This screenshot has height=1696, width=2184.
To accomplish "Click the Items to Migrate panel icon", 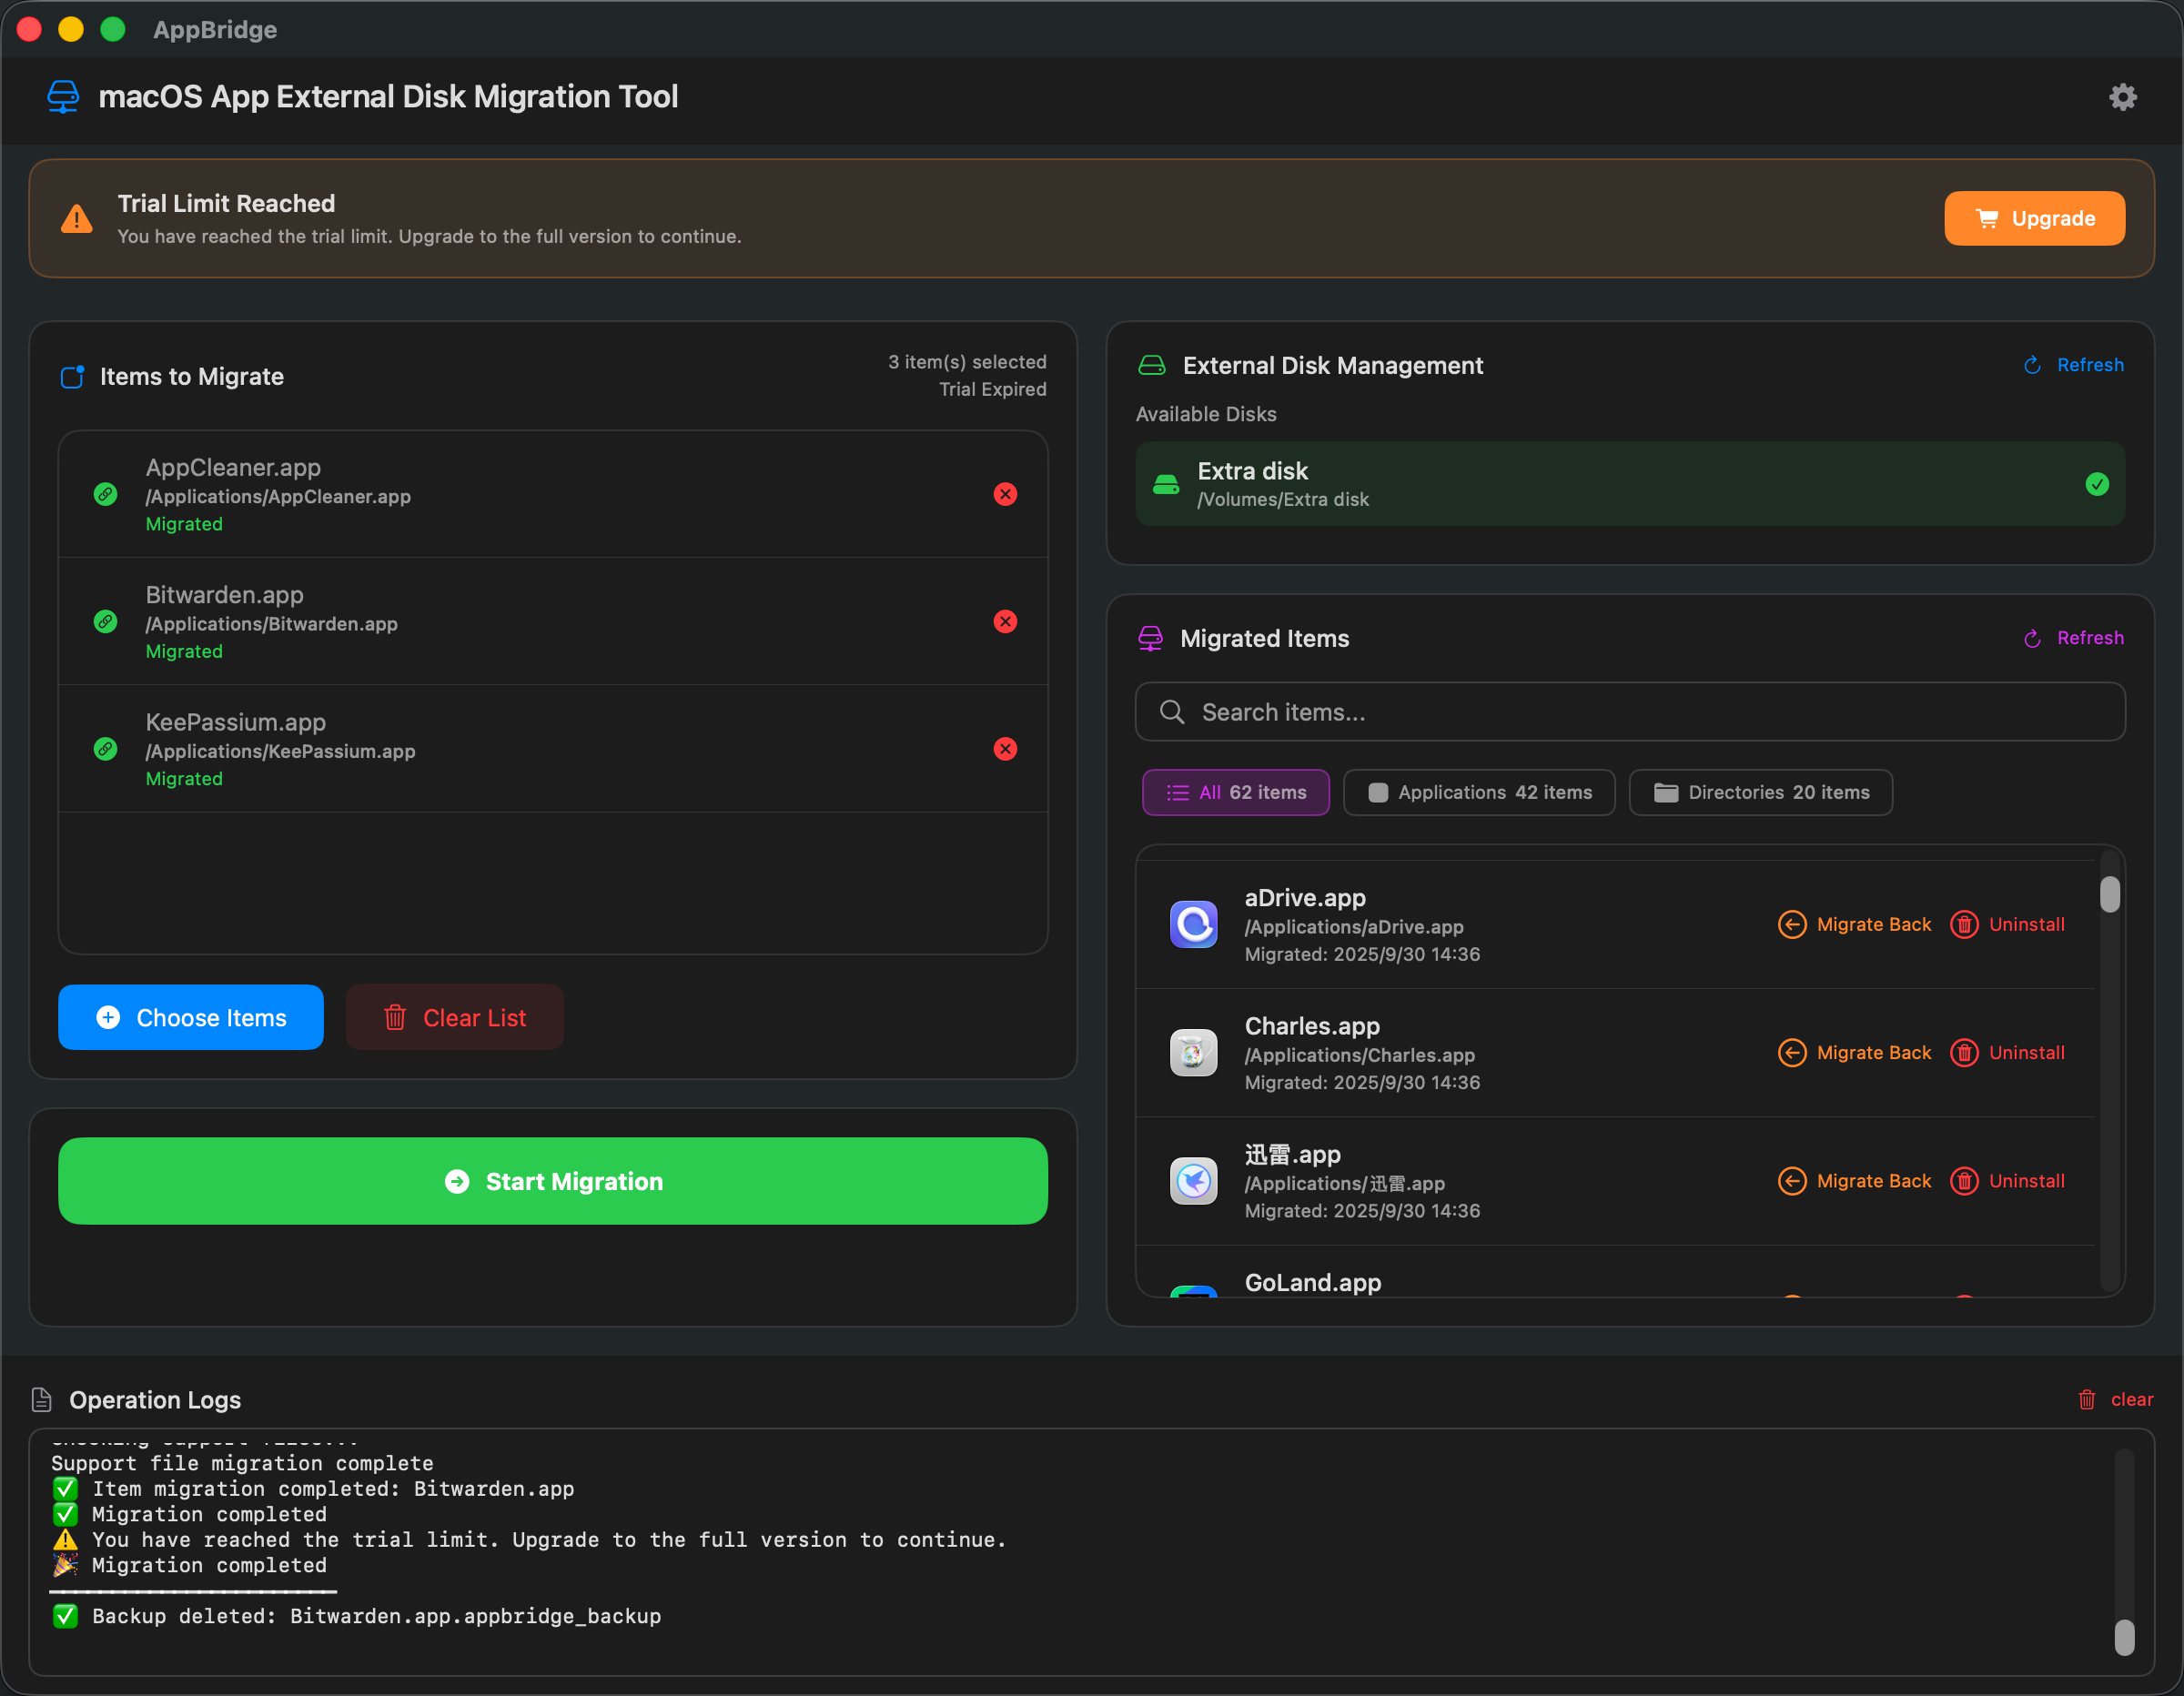I will (x=72, y=377).
